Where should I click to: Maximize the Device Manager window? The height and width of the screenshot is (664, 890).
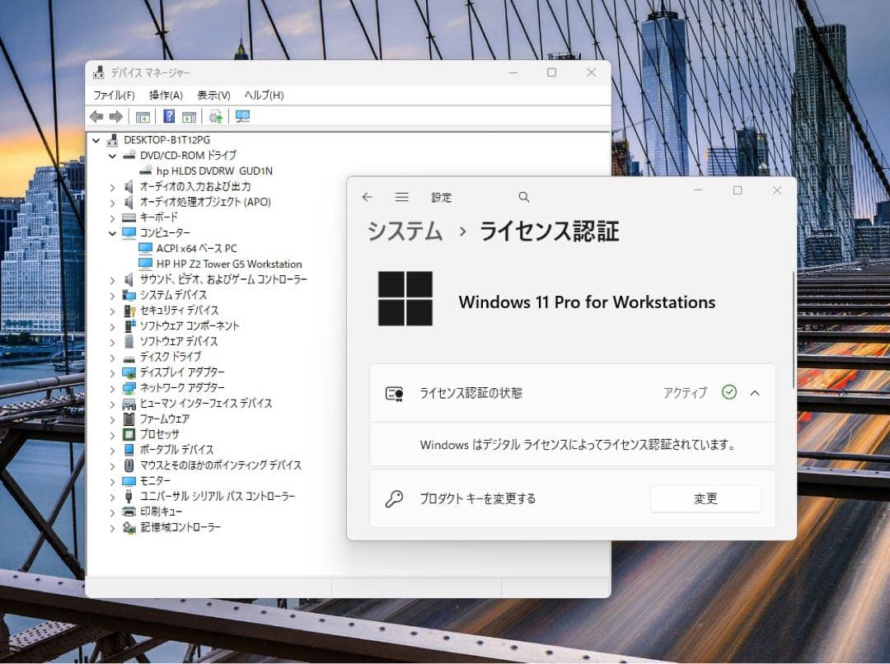[x=551, y=72]
